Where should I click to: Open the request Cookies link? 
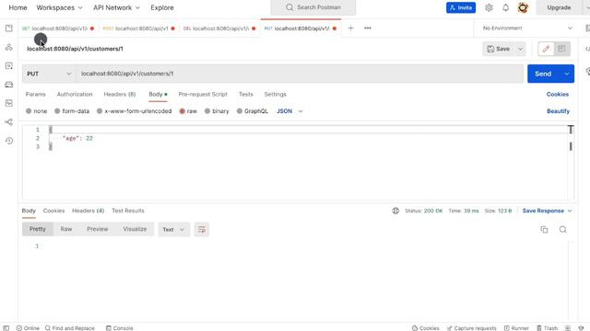(x=558, y=94)
